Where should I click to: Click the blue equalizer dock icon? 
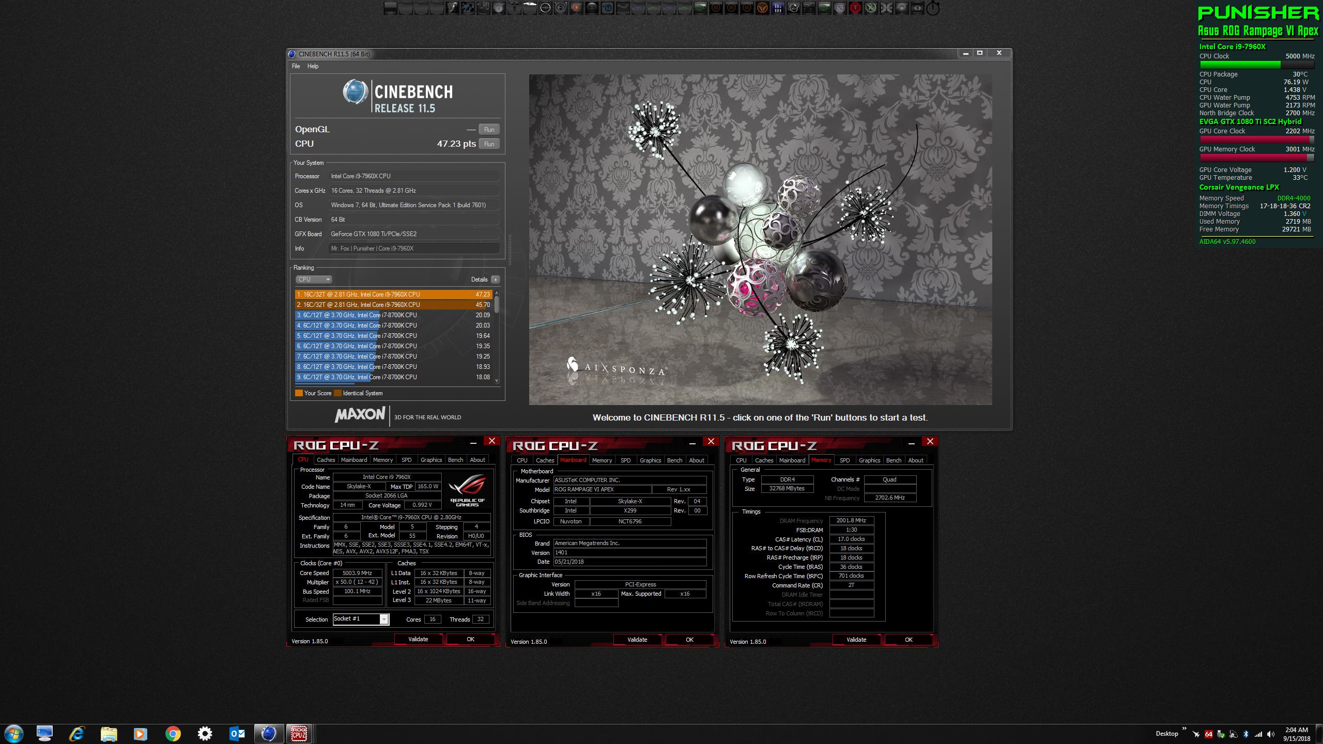778,8
